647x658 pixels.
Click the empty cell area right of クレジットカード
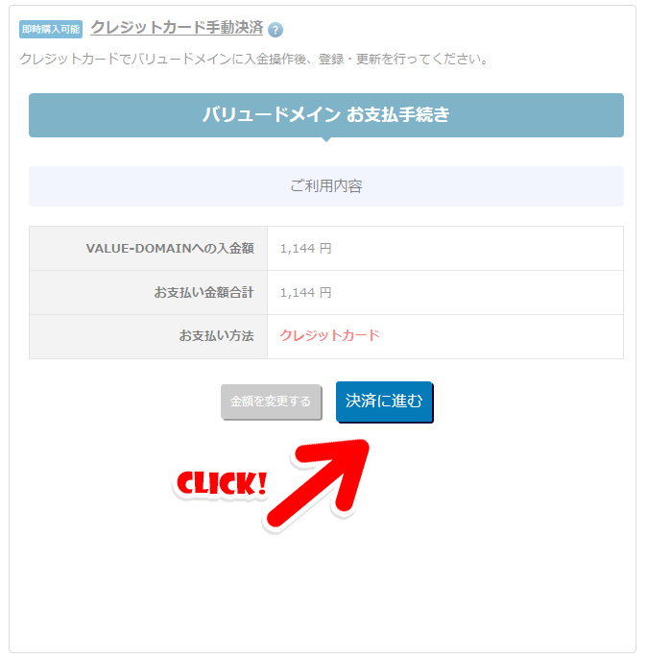[501, 336]
